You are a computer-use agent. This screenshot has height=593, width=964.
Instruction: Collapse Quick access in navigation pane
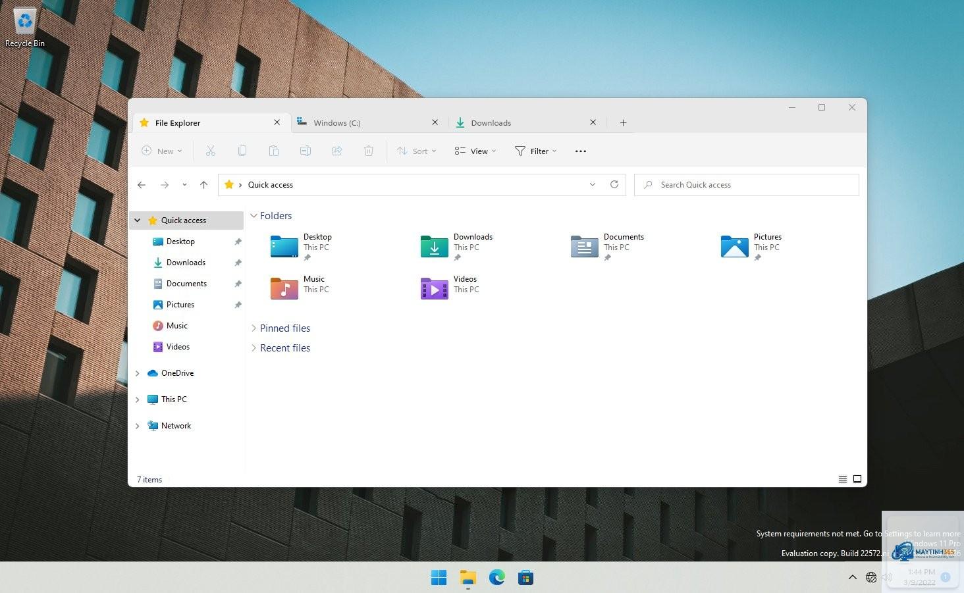(138, 220)
